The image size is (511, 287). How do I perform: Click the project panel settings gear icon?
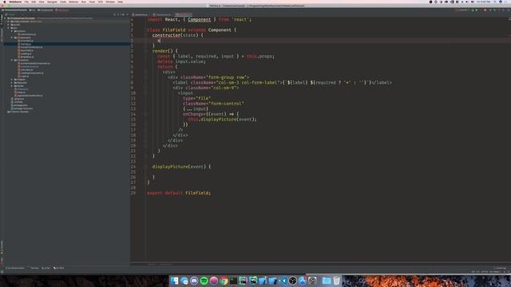[x=123, y=14]
